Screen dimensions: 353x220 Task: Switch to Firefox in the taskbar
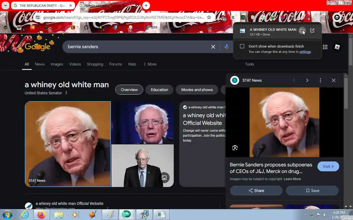(42, 215)
